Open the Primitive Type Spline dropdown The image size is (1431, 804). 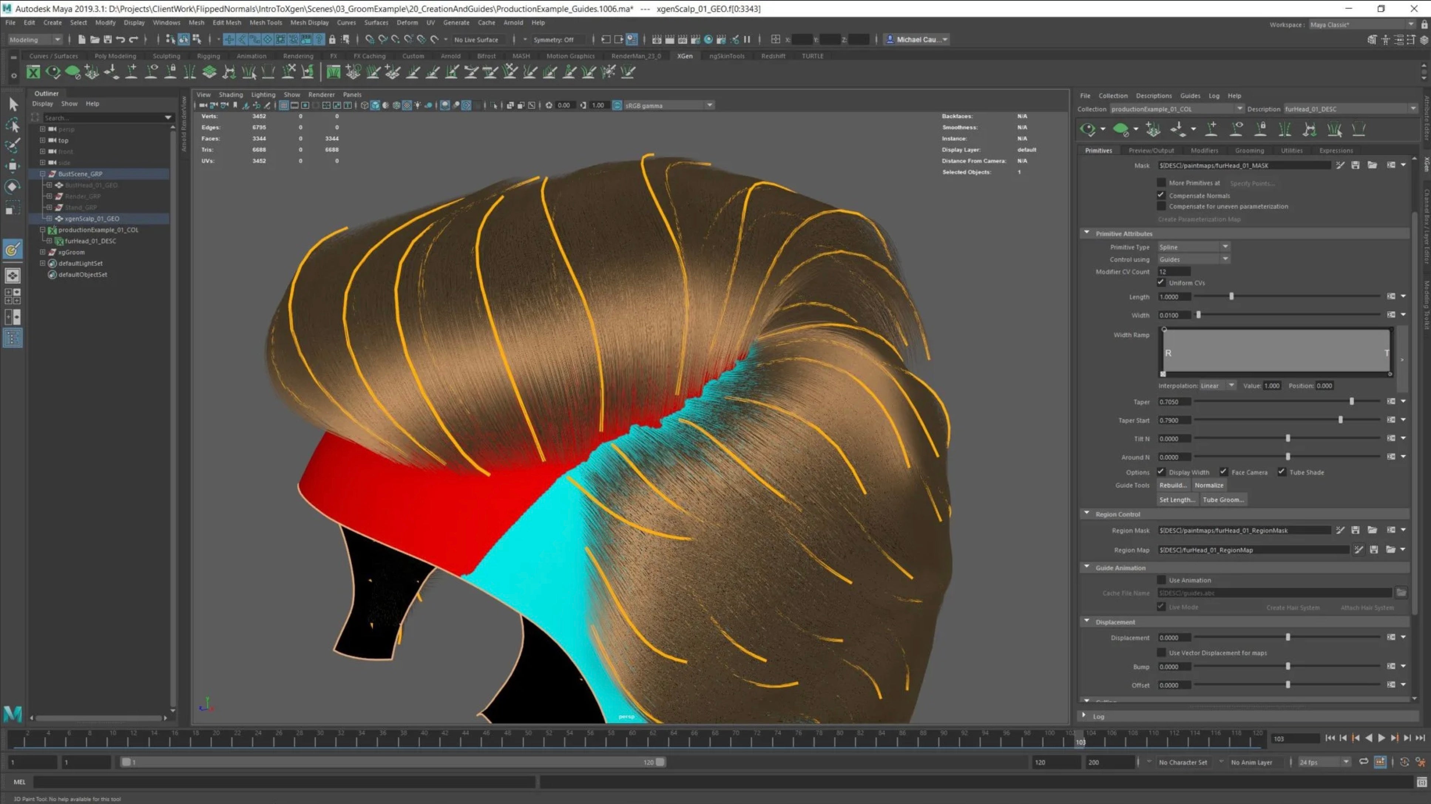[1194, 247]
